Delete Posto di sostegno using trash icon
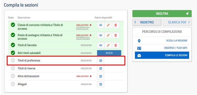This screenshot has height=95, width=197. coord(115,35)
